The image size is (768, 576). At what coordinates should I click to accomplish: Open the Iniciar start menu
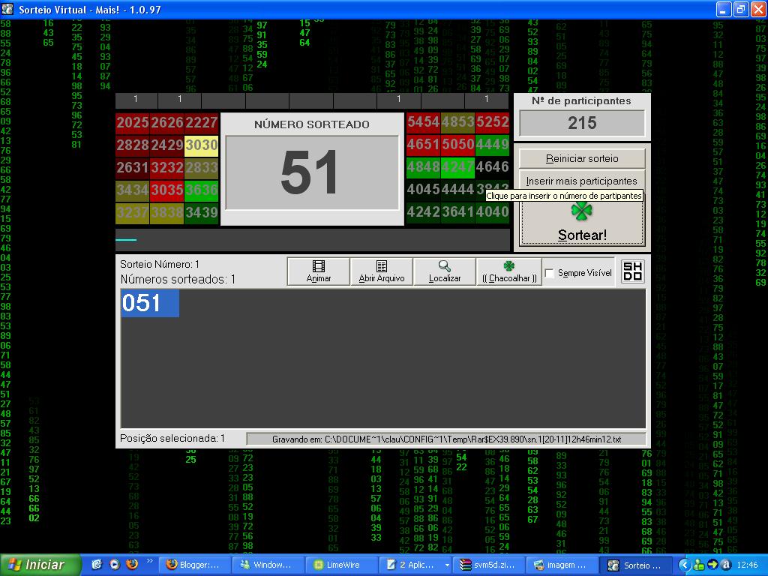click(x=40, y=565)
